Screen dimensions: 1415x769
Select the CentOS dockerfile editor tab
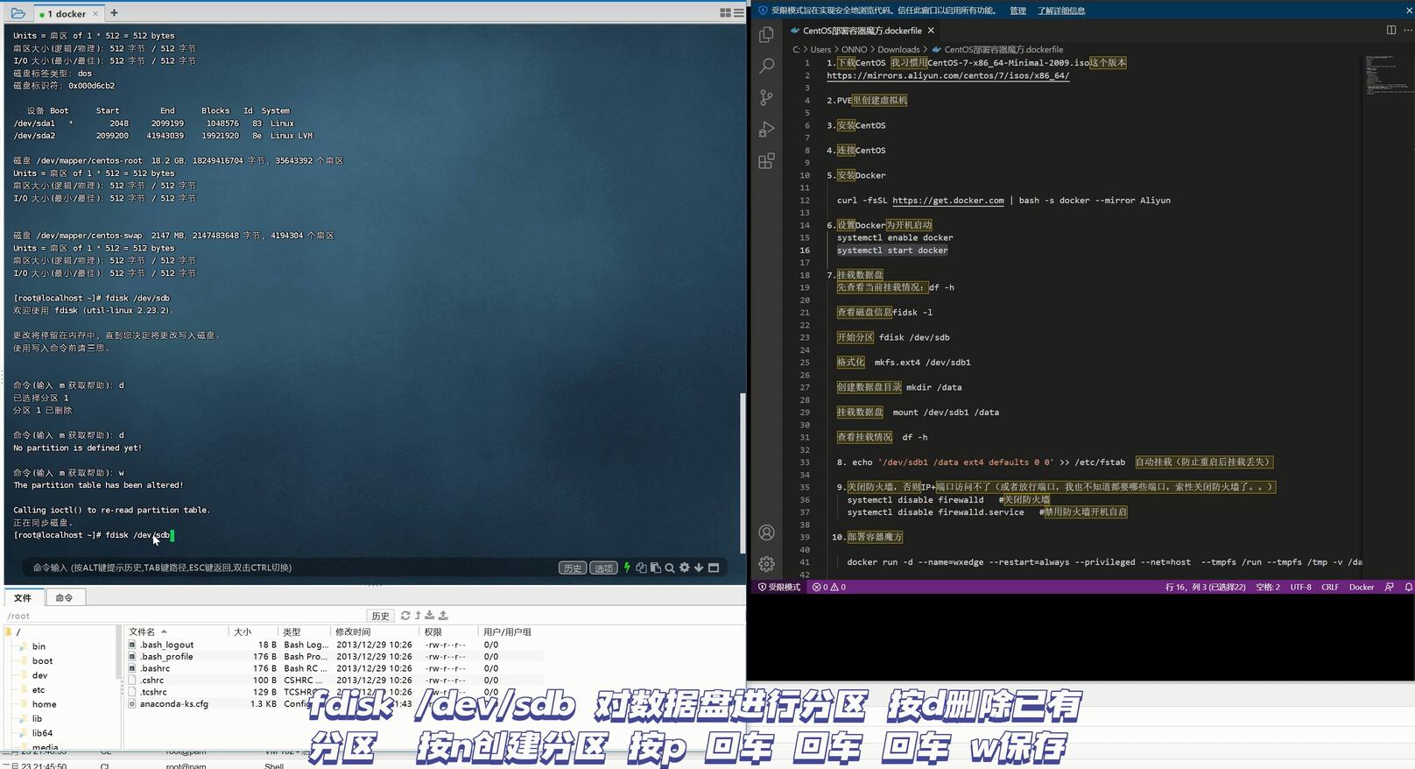pyautogui.click(x=862, y=31)
